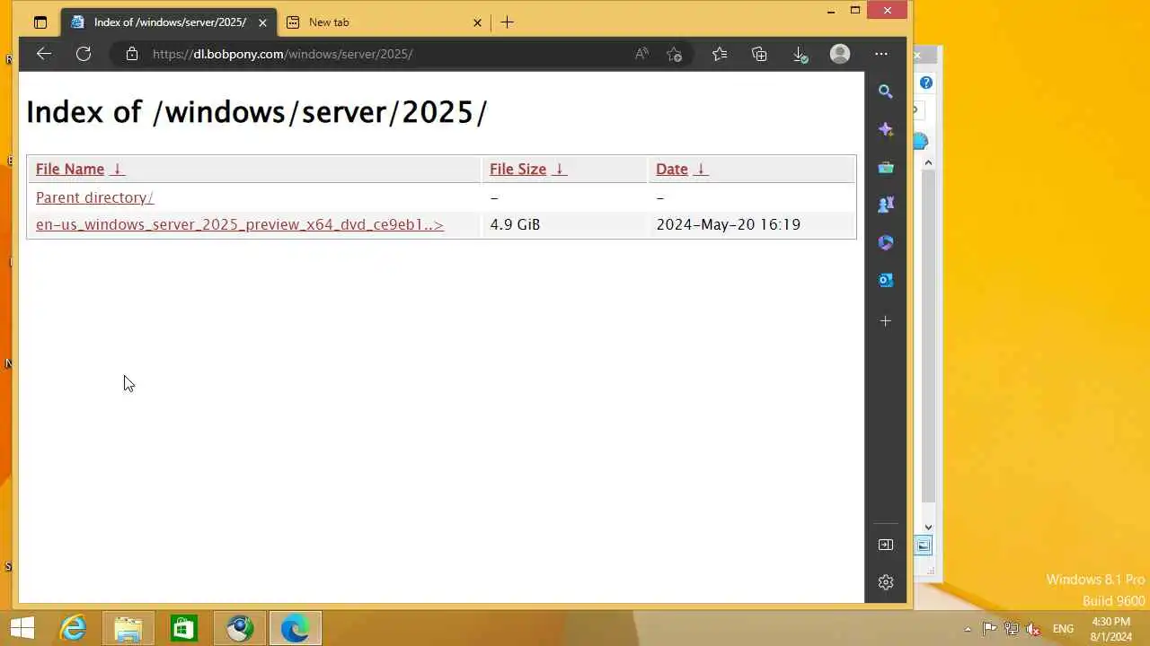Screen dimensions: 1150x646
Task: Open Copilot sparkle in sidebar
Action: [x=886, y=129]
